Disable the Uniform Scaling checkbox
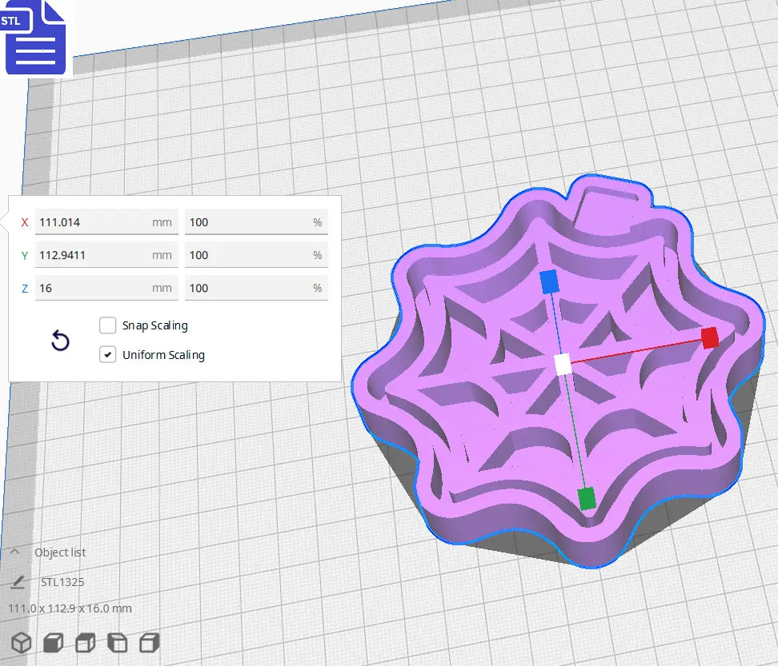The width and height of the screenshot is (778, 666). [108, 354]
